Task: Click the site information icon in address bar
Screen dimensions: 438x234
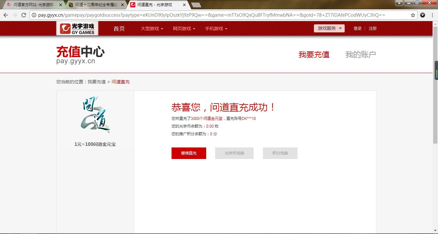Action: [34, 15]
